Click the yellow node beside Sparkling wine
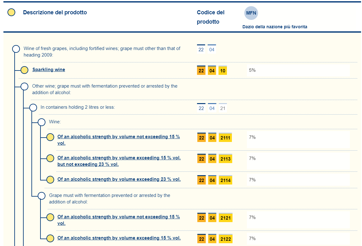This screenshot has height=246, width=362. pyautogui.click(x=25, y=70)
